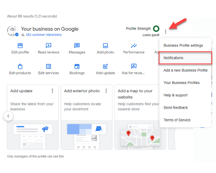Click the Add update post icon

[x=105, y=66]
